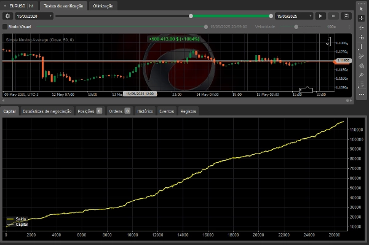Viewport: 369px width, 245px height.
Task: Select the vertical line drawing tool
Action: click(x=361, y=47)
